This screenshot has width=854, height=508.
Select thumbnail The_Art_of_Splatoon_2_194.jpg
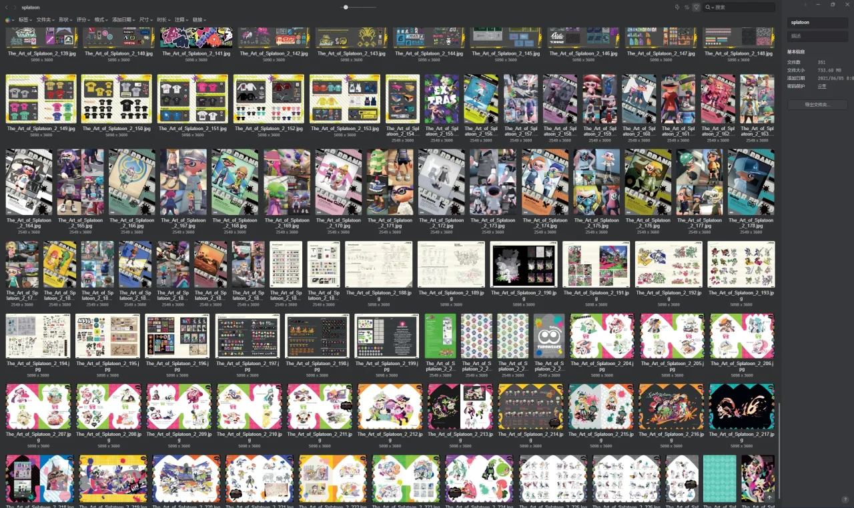(38, 336)
